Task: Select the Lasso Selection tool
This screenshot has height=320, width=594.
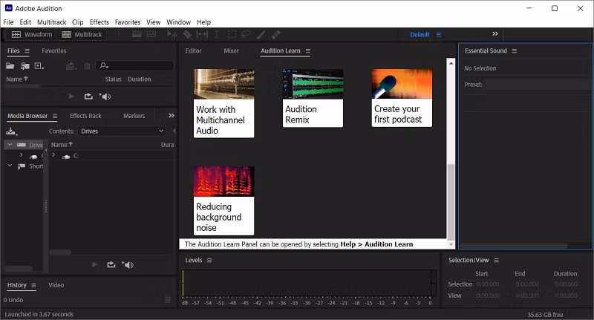Action: pos(247,34)
